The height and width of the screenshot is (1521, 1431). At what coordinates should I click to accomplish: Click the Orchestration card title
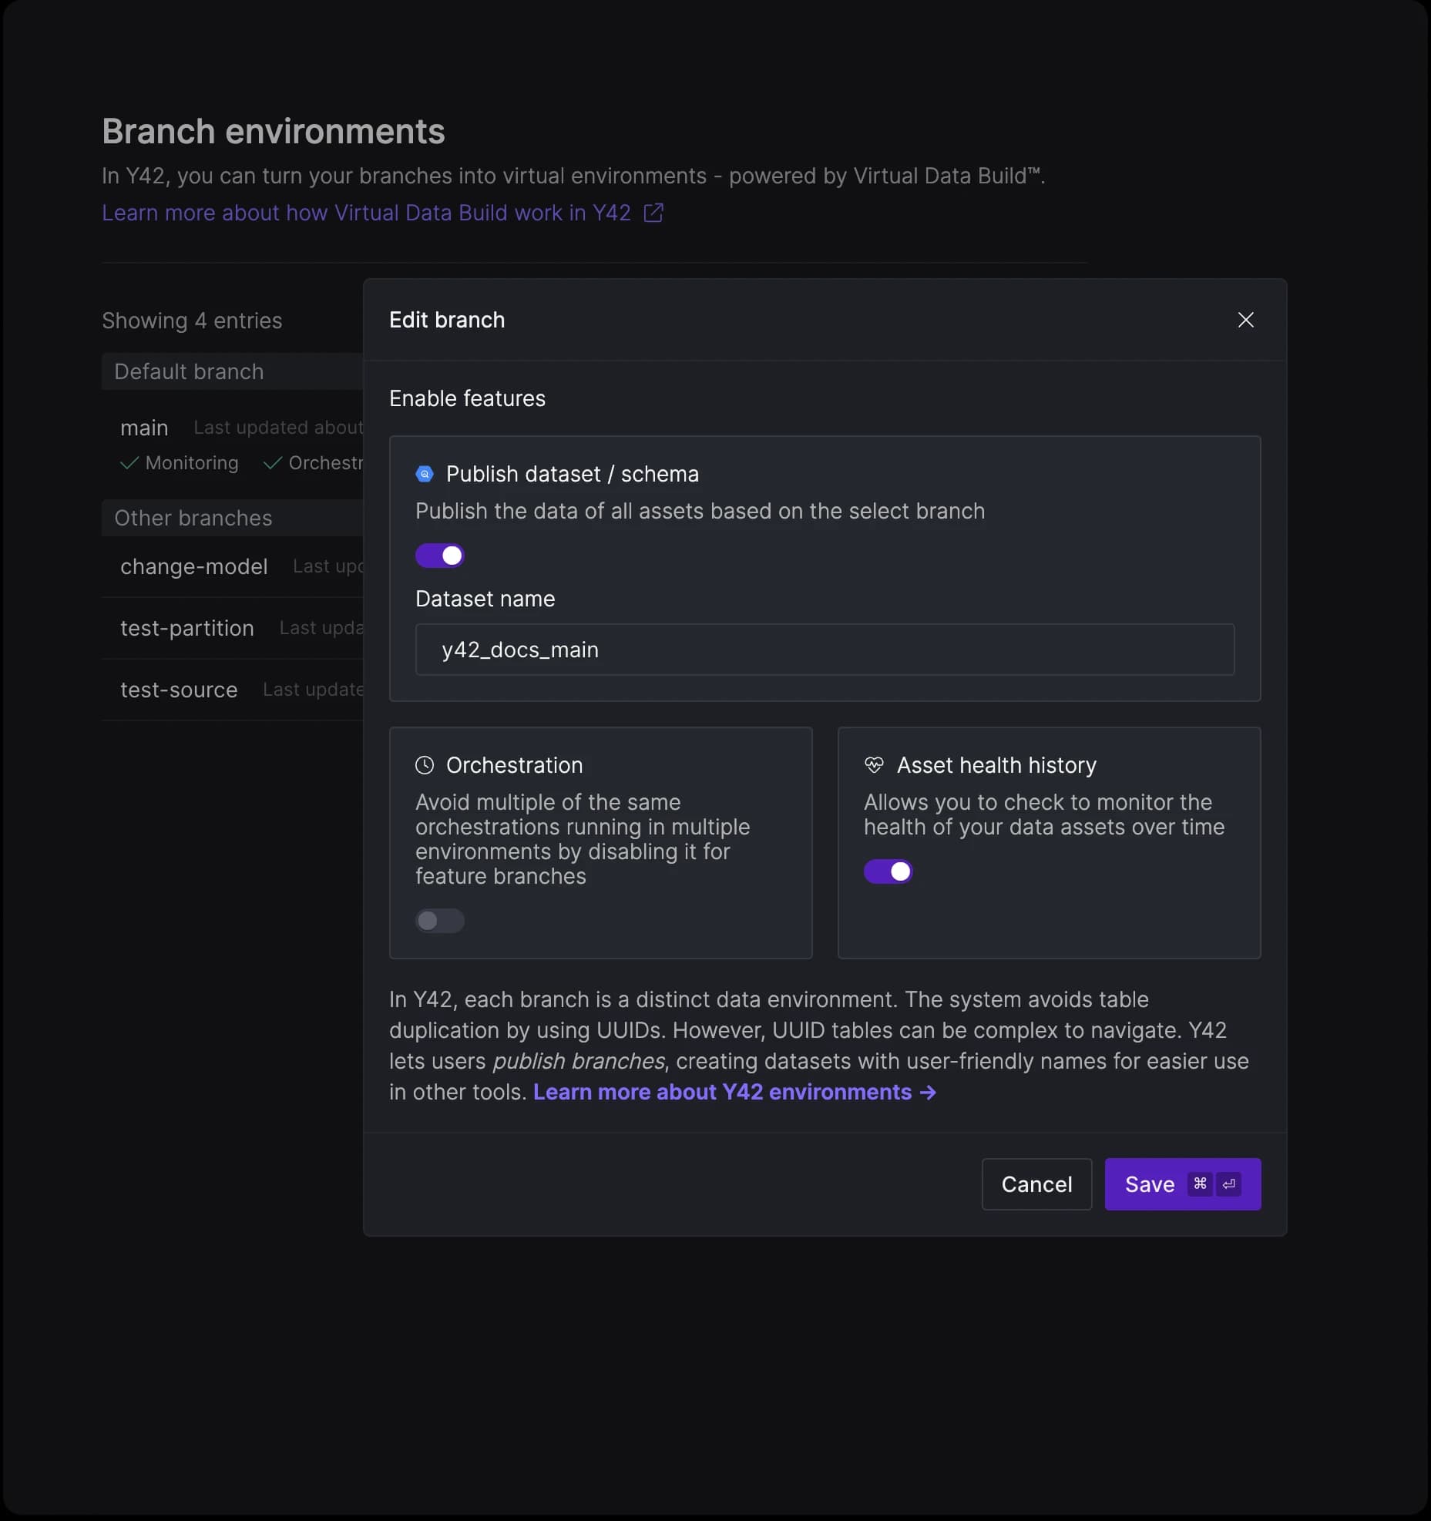click(x=515, y=765)
